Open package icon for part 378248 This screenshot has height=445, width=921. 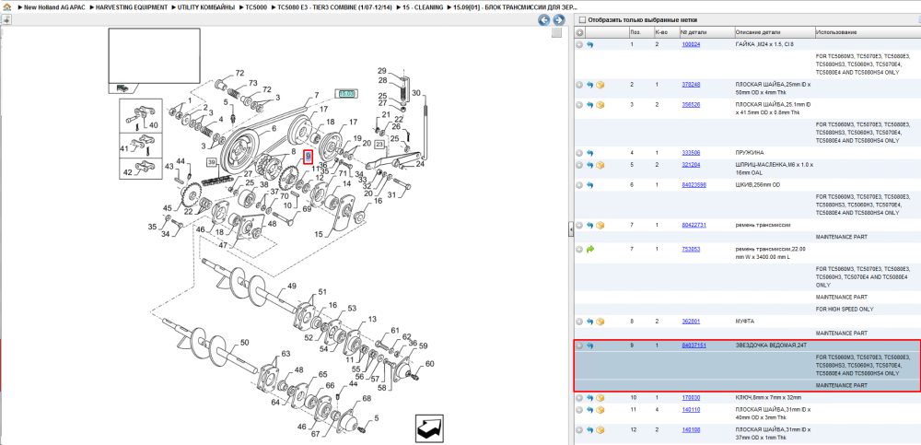pyautogui.click(x=600, y=85)
